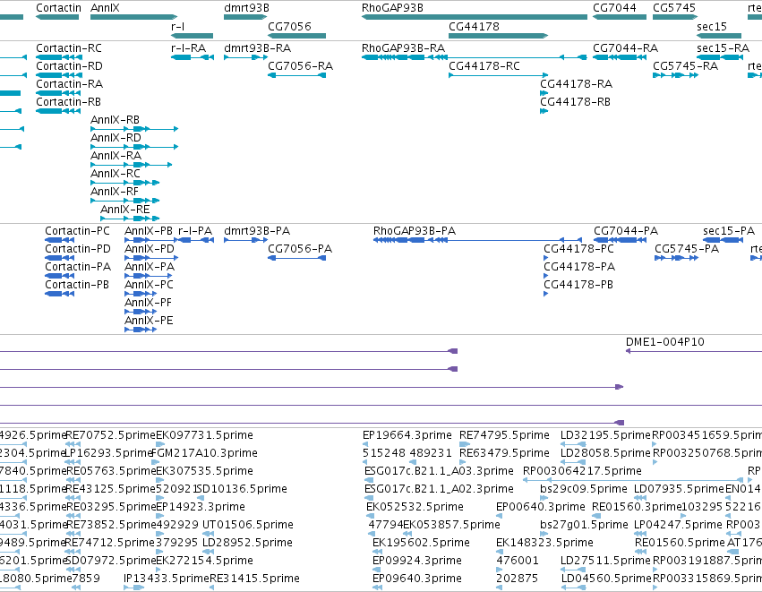Click EST LD28952.5prime label

pos(247,543)
